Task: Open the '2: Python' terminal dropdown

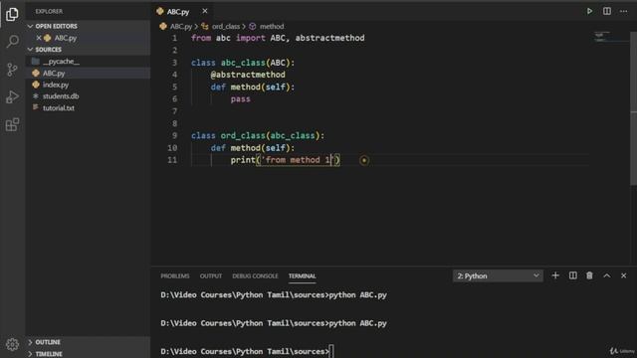Action: [498, 276]
